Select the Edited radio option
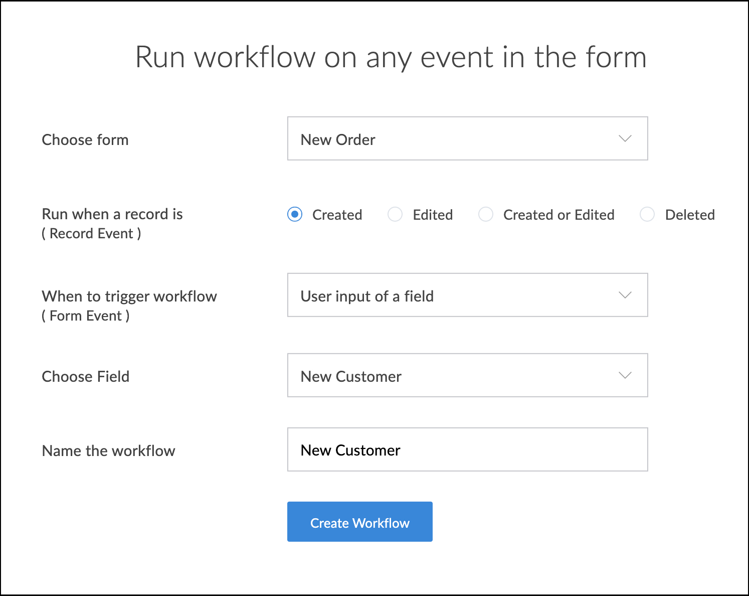The image size is (749, 596). point(395,215)
